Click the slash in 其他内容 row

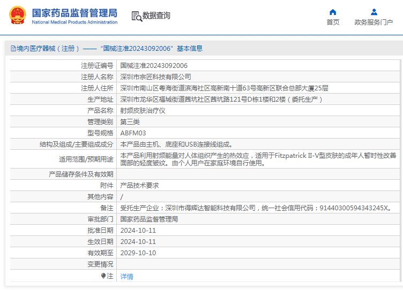coord(122,197)
